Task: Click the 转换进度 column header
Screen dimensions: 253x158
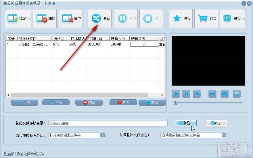Action: (x=144, y=39)
